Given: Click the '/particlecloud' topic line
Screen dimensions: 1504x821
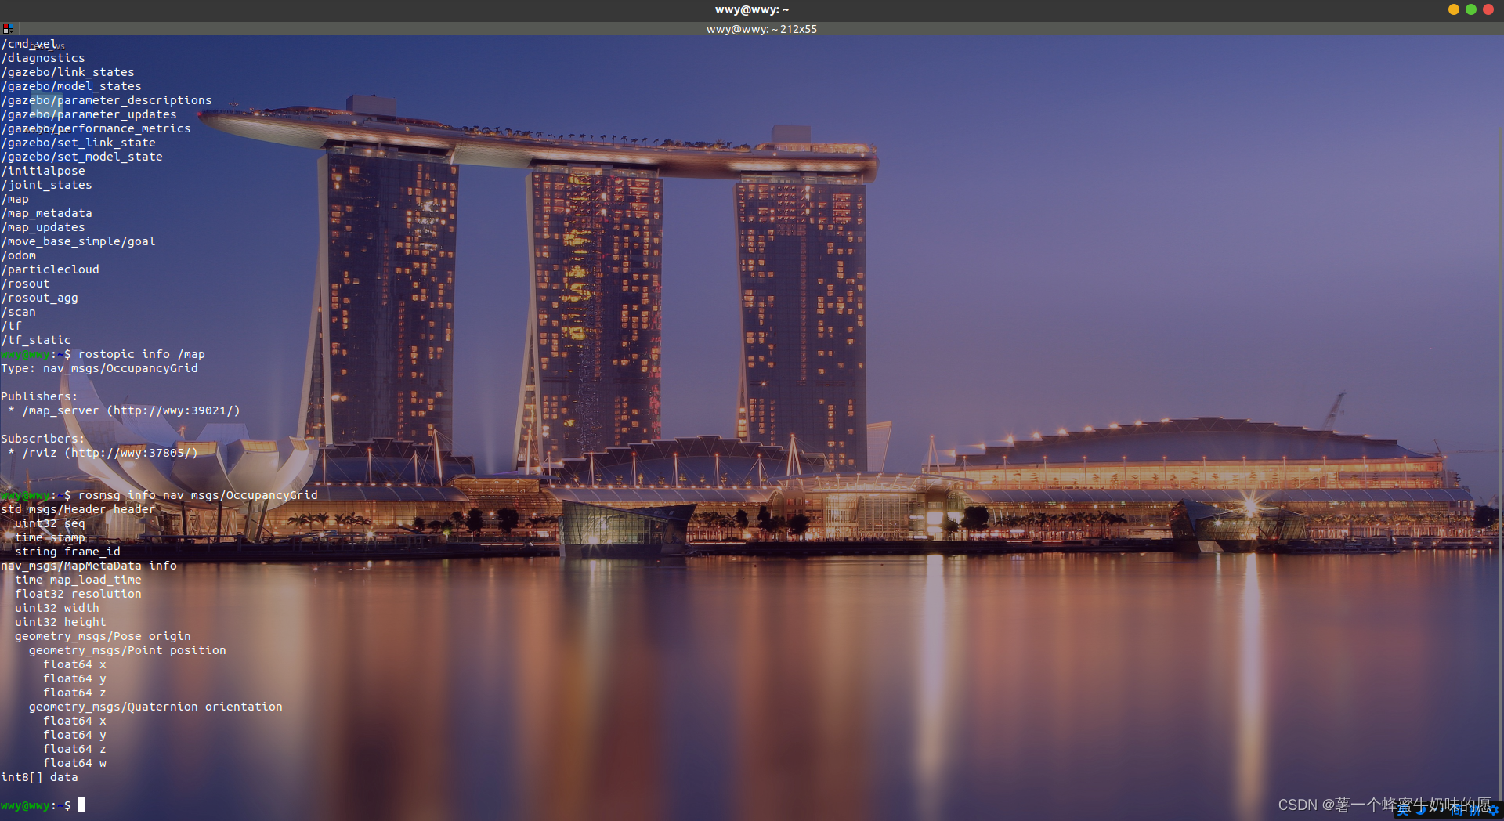Looking at the screenshot, I should pyautogui.click(x=50, y=269).
